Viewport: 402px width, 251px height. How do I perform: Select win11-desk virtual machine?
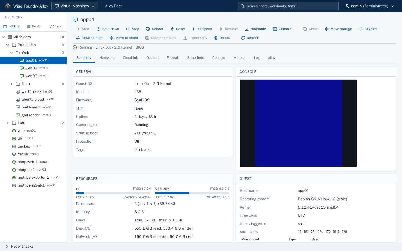pyautogui.click(x=33, y=91)
